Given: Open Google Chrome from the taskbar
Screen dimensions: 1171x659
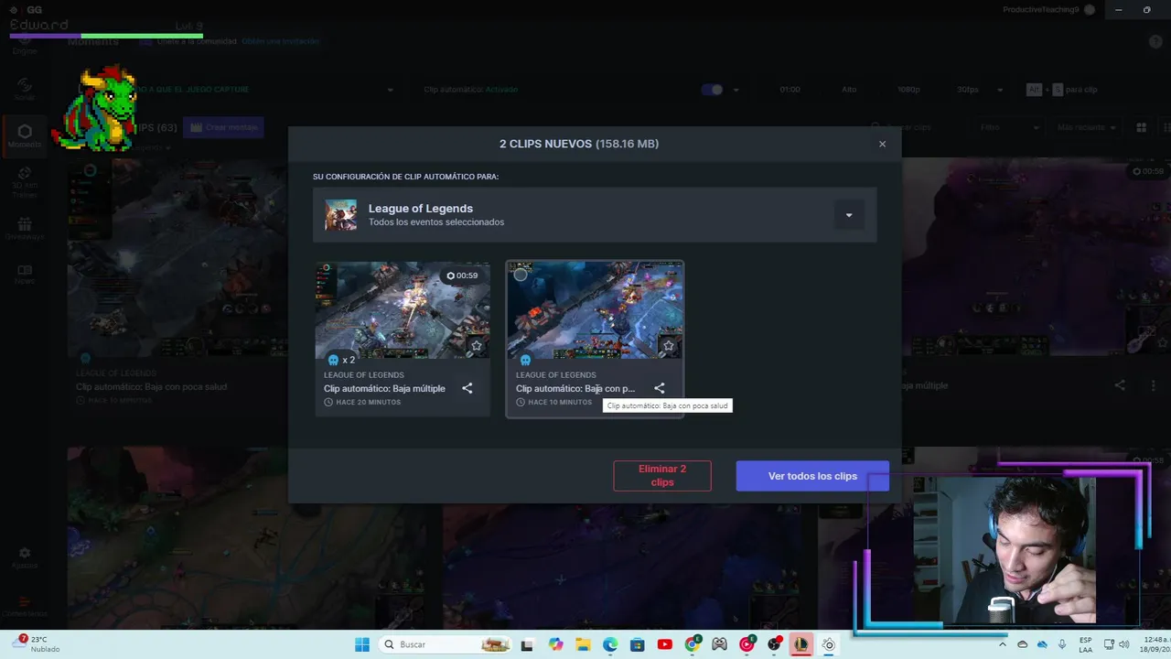Looking at the screenshot, I should coord(693,644).
